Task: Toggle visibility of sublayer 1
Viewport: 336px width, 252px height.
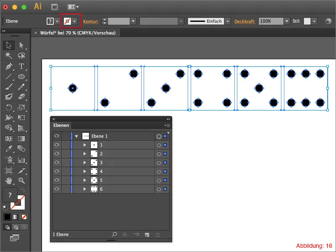Action: click(57, 144)
